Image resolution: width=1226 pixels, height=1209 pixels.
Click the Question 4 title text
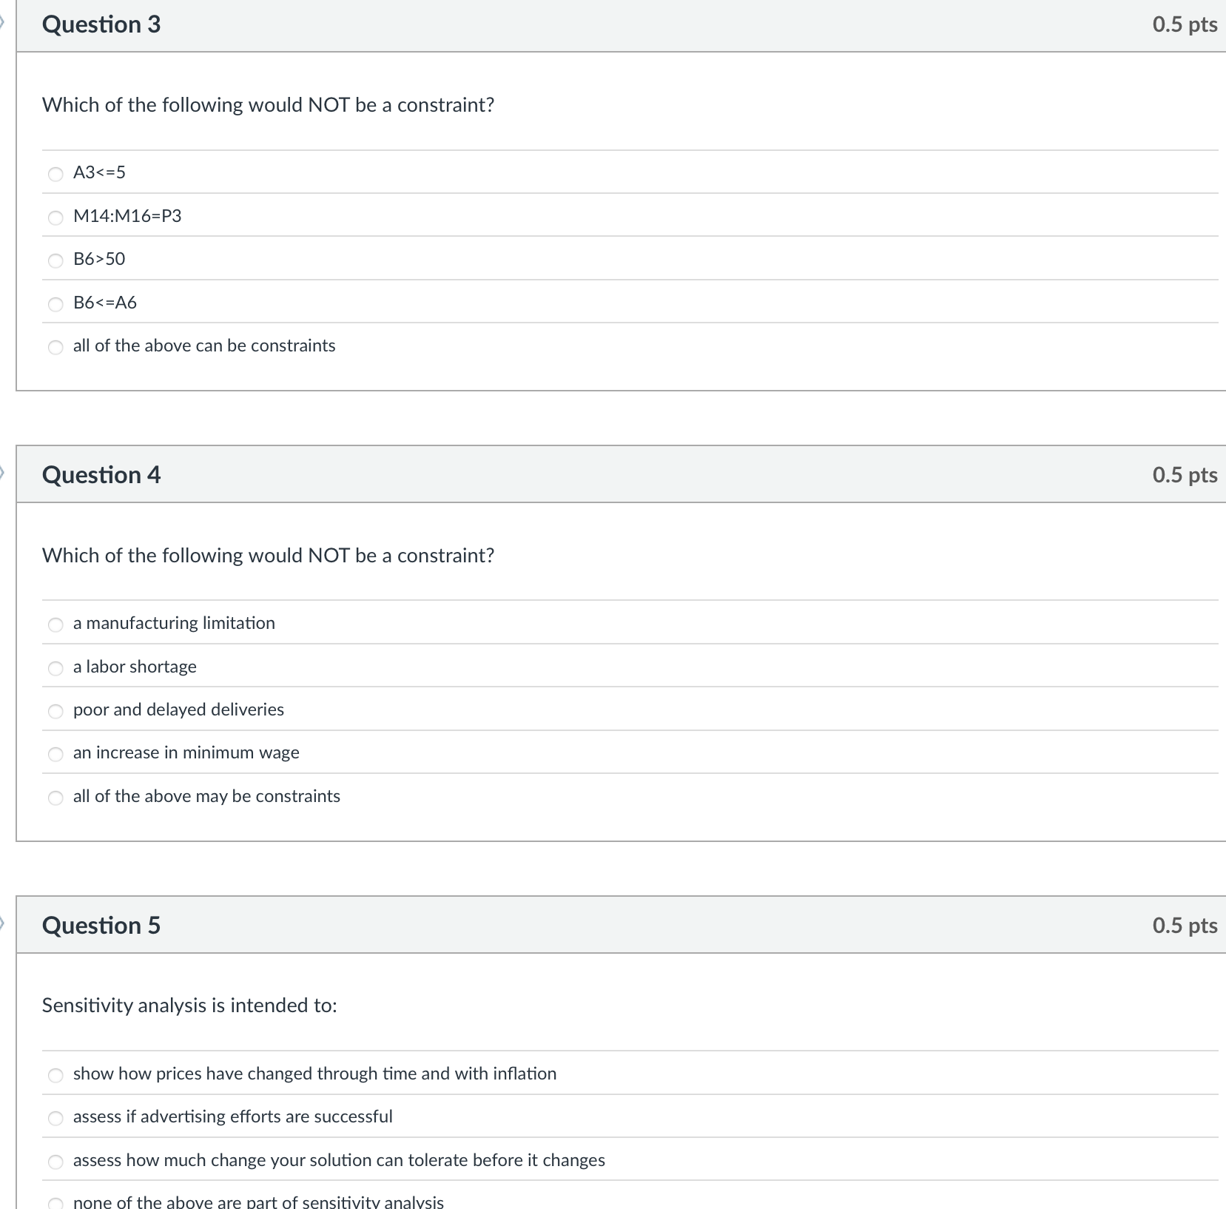click(x=101, y=474)
